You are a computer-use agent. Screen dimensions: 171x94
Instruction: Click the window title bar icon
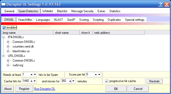click(3, 4)
